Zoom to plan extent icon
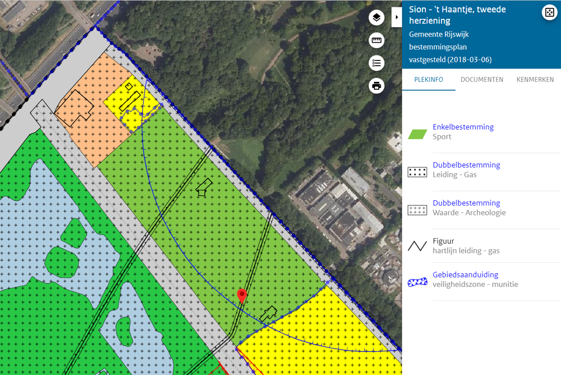This screenshot has width=561, height=375. 550,13
